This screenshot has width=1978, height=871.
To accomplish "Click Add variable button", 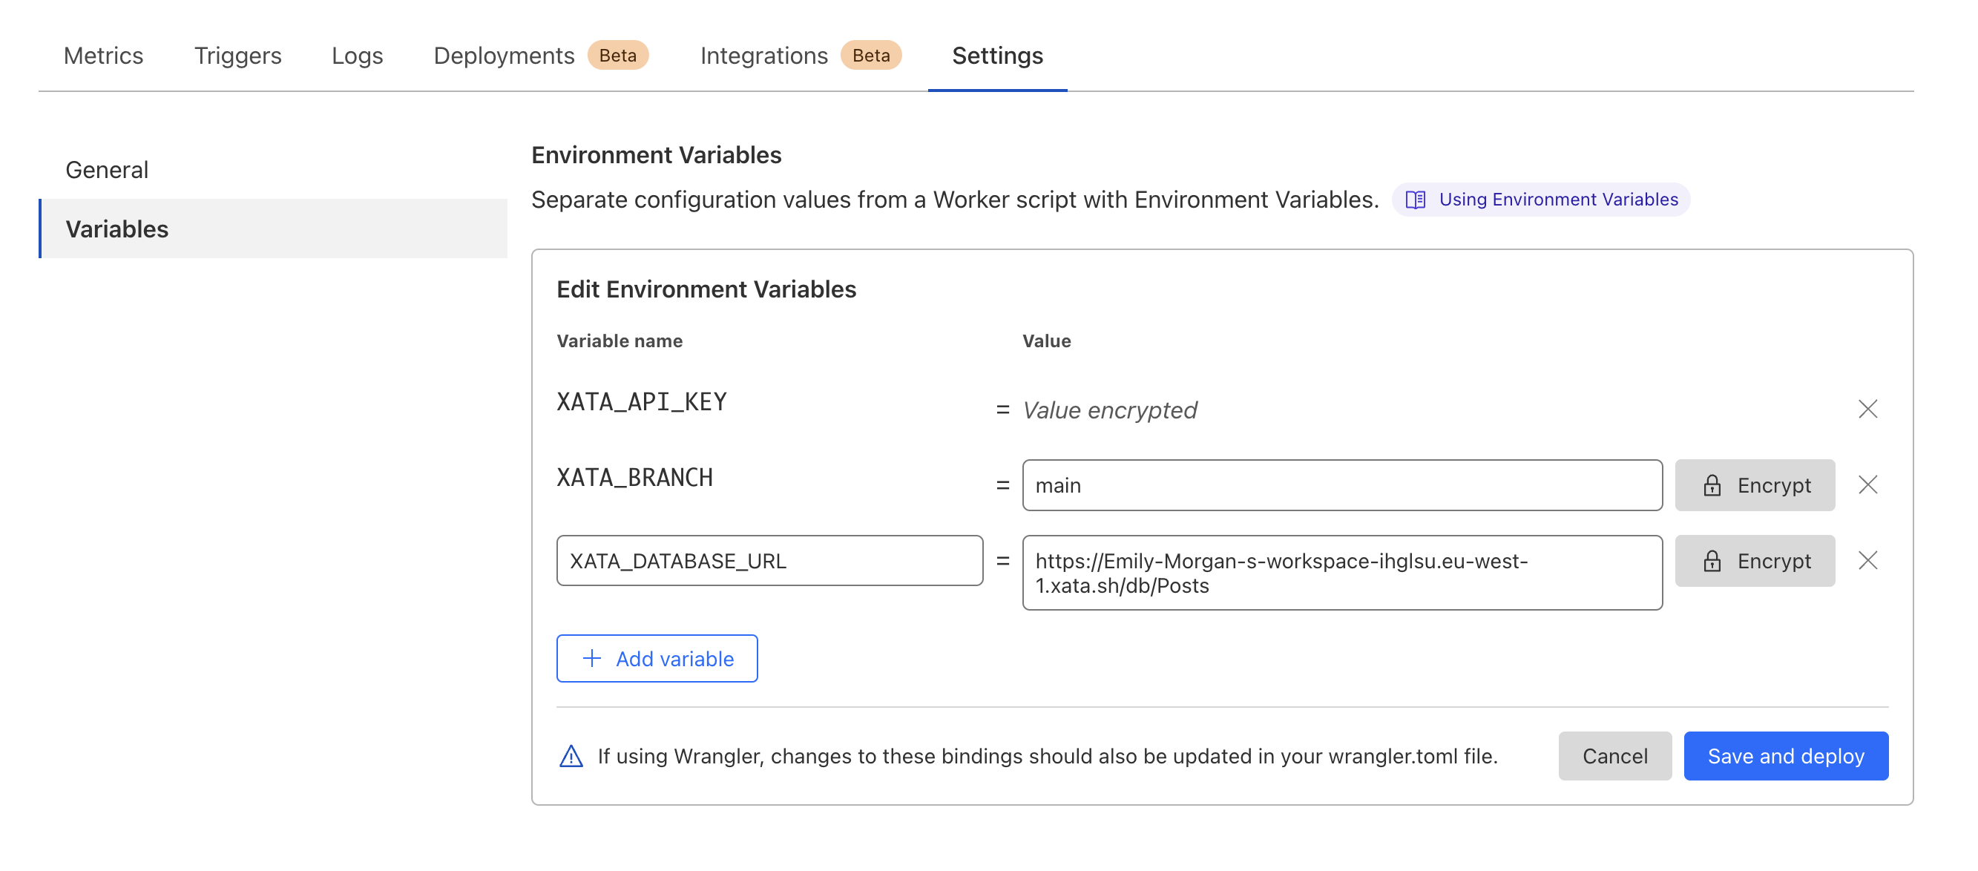I will point(657,657).
